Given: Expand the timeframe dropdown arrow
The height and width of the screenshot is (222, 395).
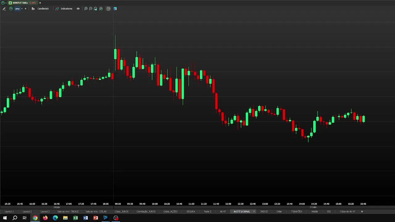Looking at the screenshot, I should tap(22, 9).
